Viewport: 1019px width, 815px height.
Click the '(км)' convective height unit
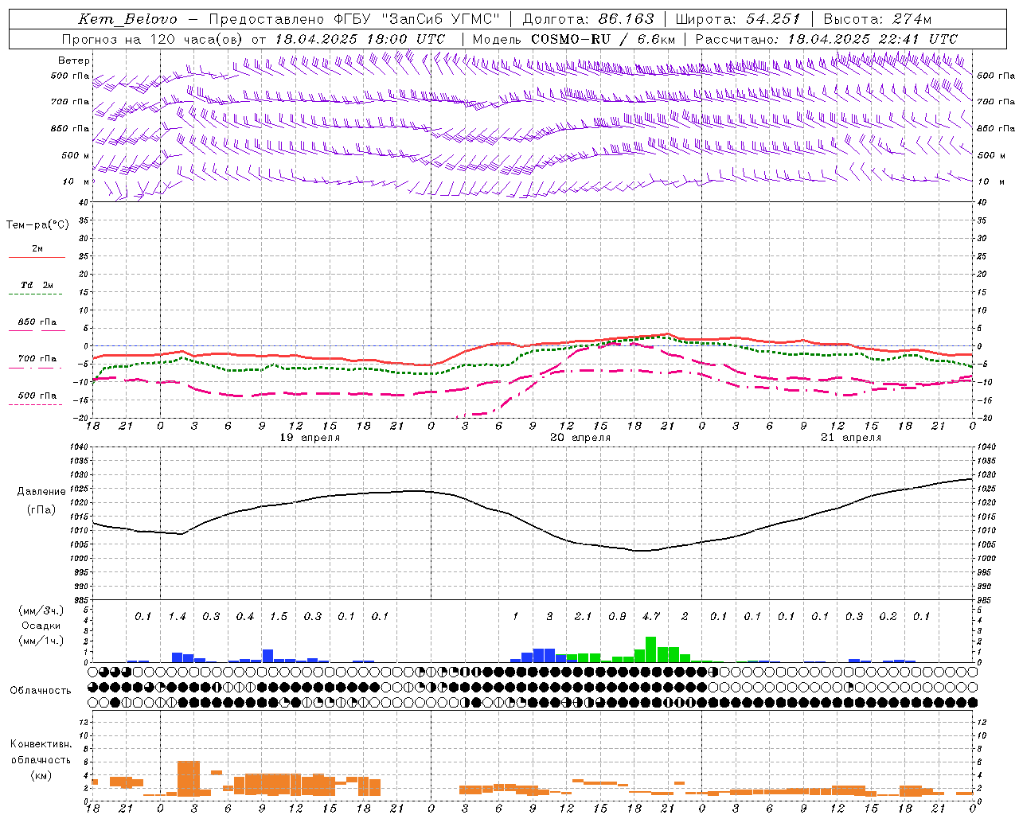[x=41, y=775]
